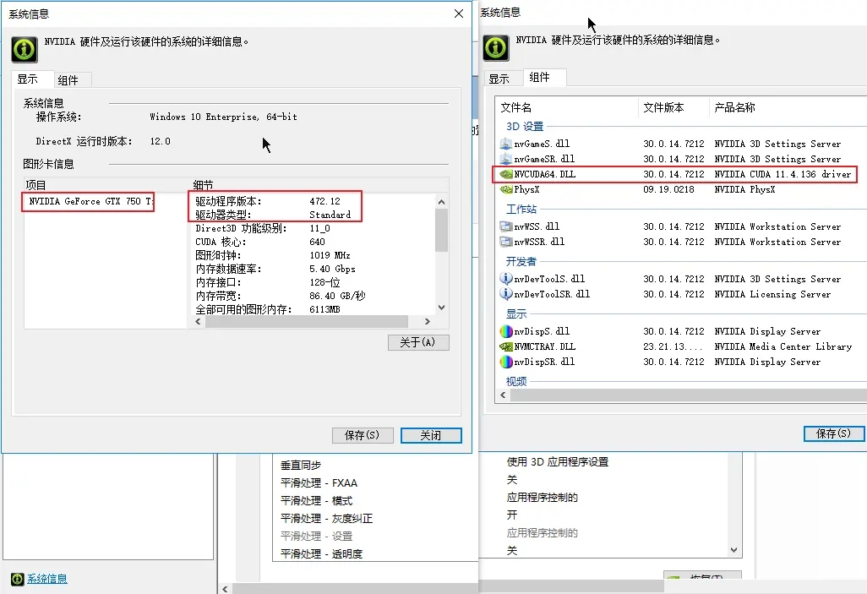Close the left 系统信息 dialog
Image resolution: width=867 pixels, height=594 pixels.
coord(459,14)
